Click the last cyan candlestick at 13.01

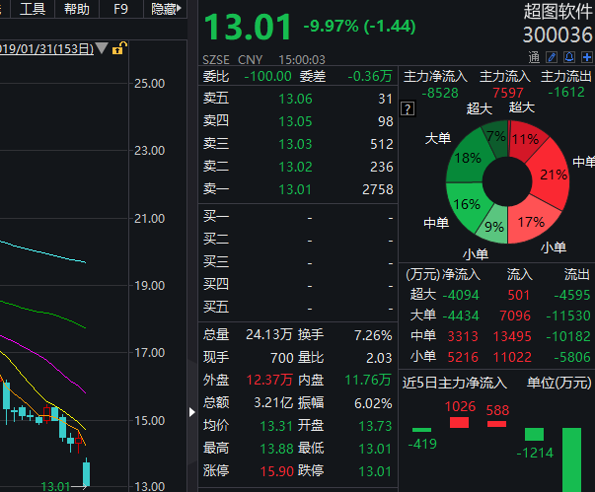[x=87, y=473]
